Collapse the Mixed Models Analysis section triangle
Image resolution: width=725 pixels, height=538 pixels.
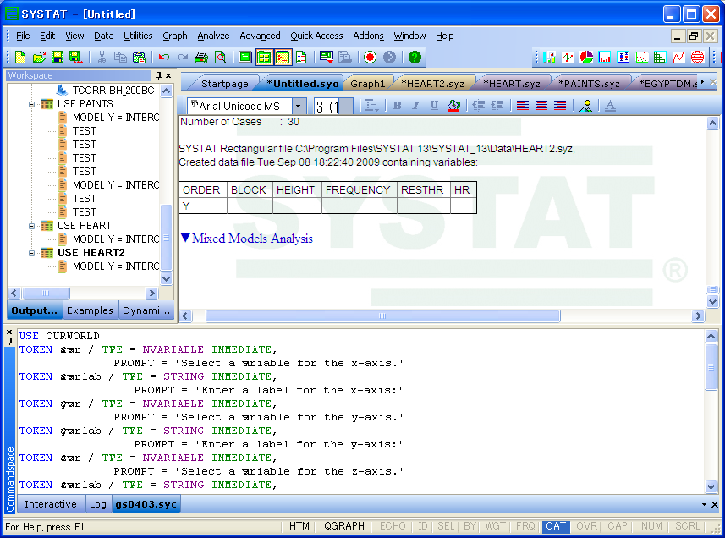pyautogui.click(x=185, y=238)
